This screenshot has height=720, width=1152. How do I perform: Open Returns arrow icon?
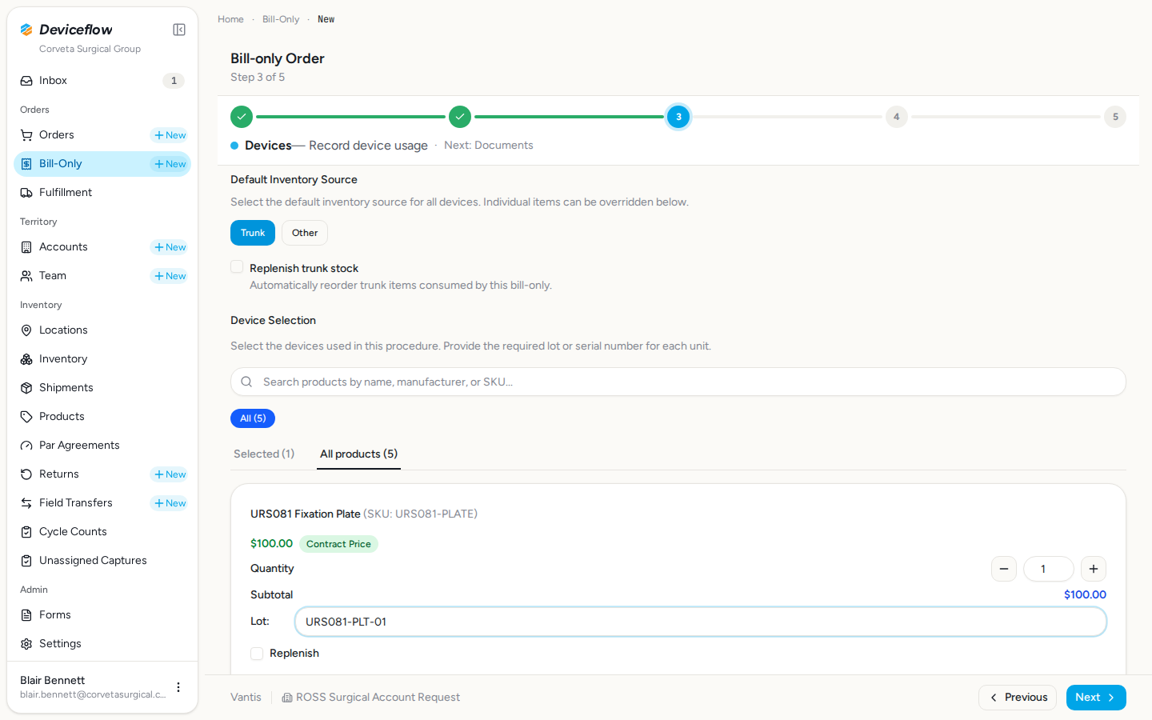(26, 474)
